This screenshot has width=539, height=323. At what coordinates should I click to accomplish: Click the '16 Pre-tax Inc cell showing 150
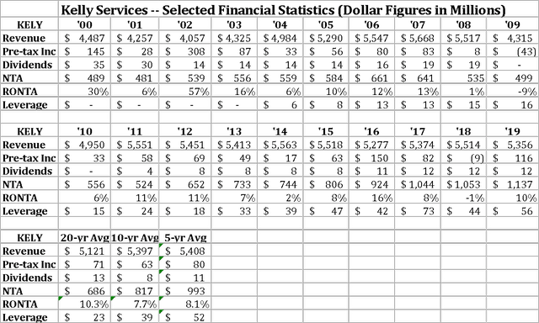tap(371, 158)
